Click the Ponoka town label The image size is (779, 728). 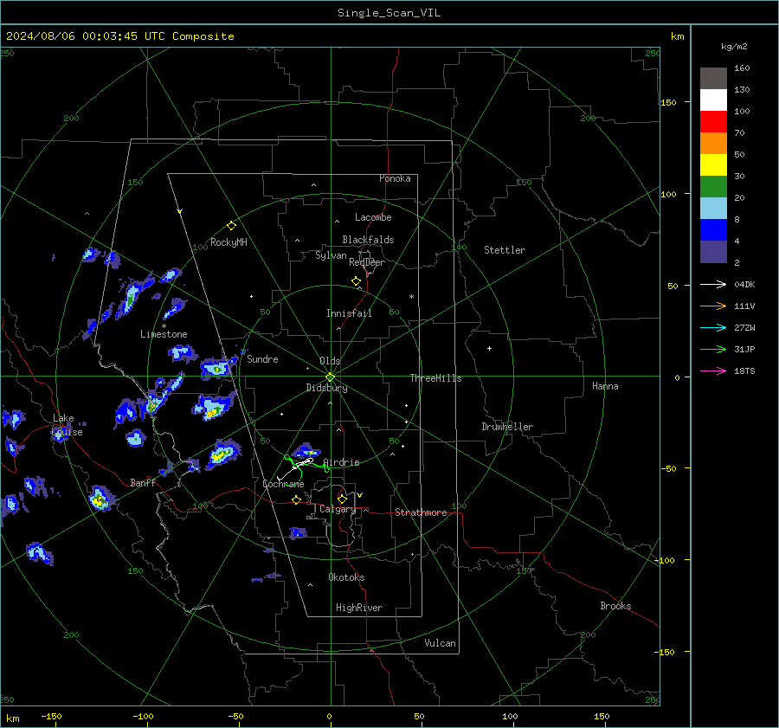(x=395, y=178)
